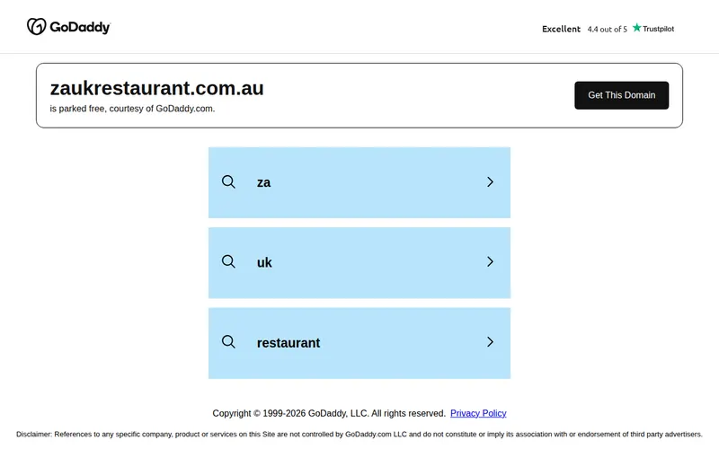This screenshot has height=449, width=719.
Task: Open the Privacy Policy link
Action: (x=478, y=413)
